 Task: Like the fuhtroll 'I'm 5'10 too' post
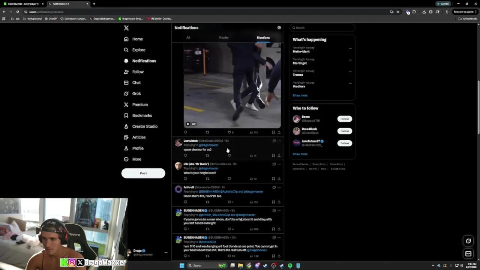coord(229,202)
